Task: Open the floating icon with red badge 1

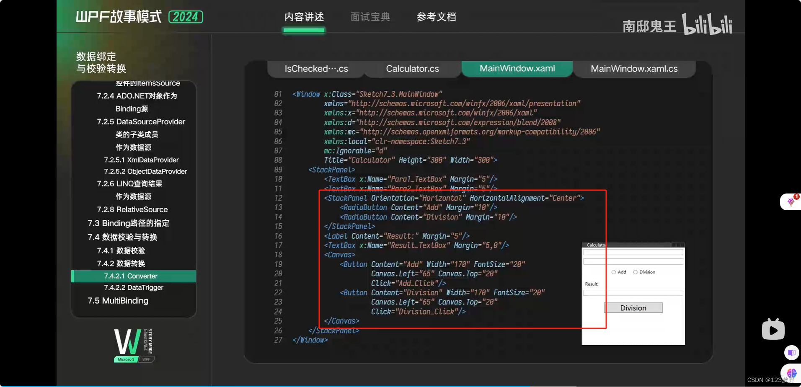Action: (791, 201)
